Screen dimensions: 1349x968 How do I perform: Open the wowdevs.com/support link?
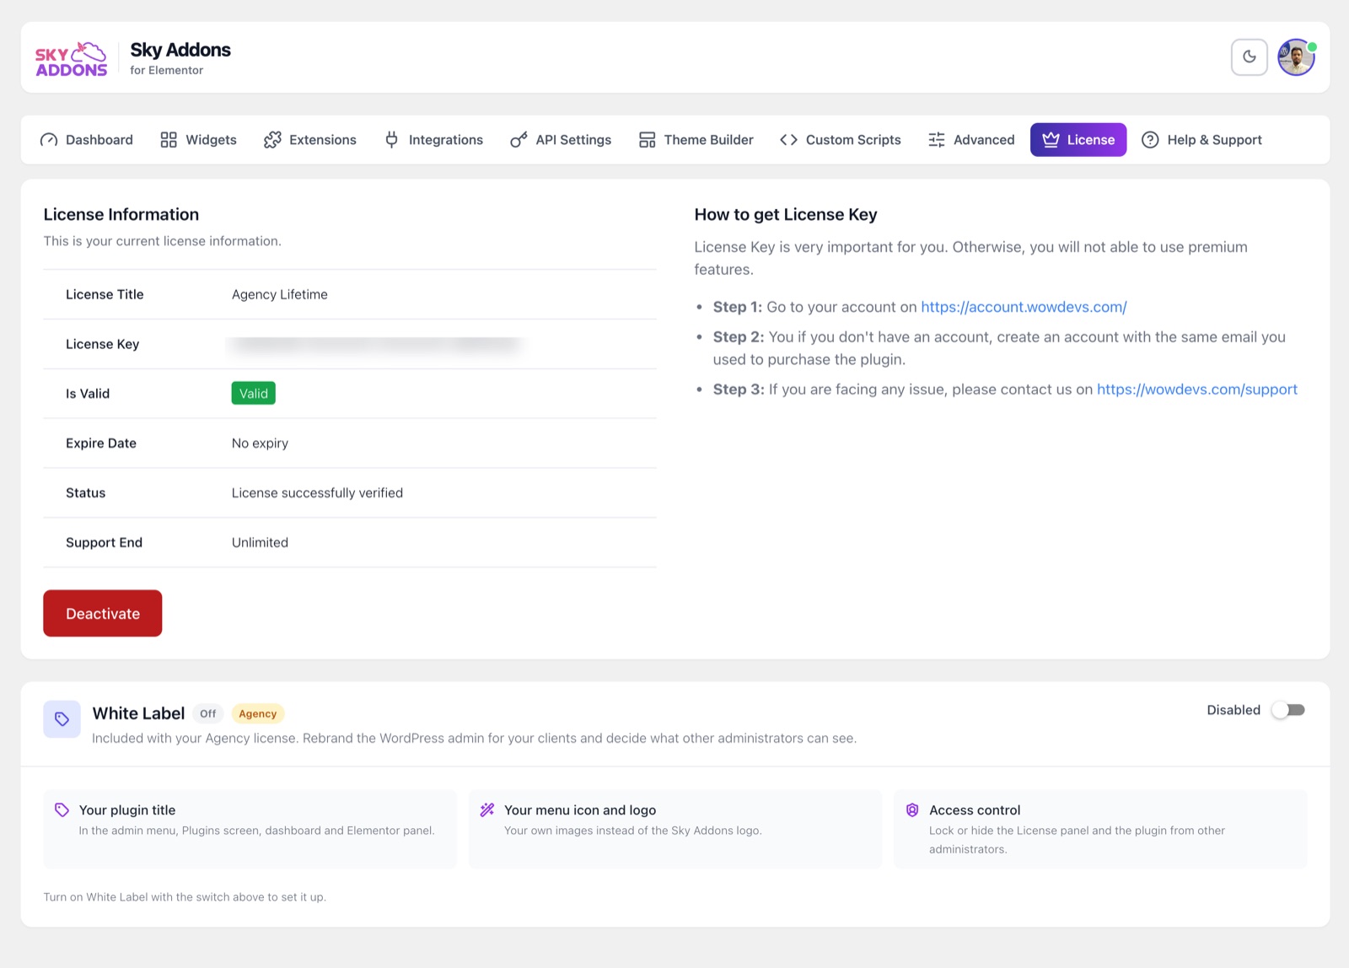click(x=1197, y=389)
